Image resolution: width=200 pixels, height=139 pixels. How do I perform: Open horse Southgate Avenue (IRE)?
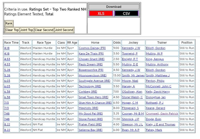(x=94, y=81)
